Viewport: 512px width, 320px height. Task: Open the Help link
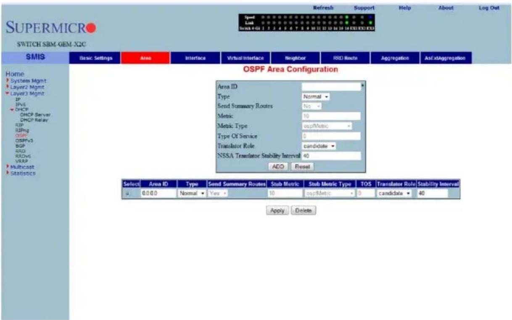[x=404, y=8]
